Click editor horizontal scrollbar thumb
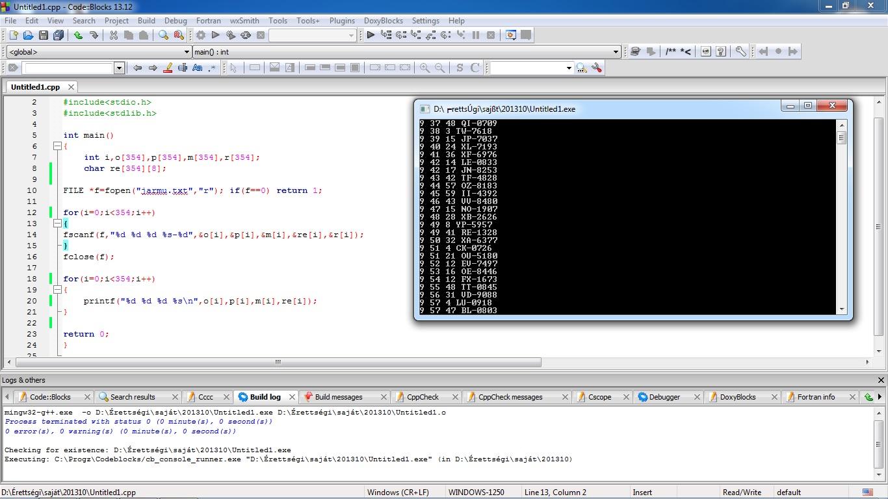Image resolution: width=888 pixels, height=499 pixels. click(x=278, y=362)
